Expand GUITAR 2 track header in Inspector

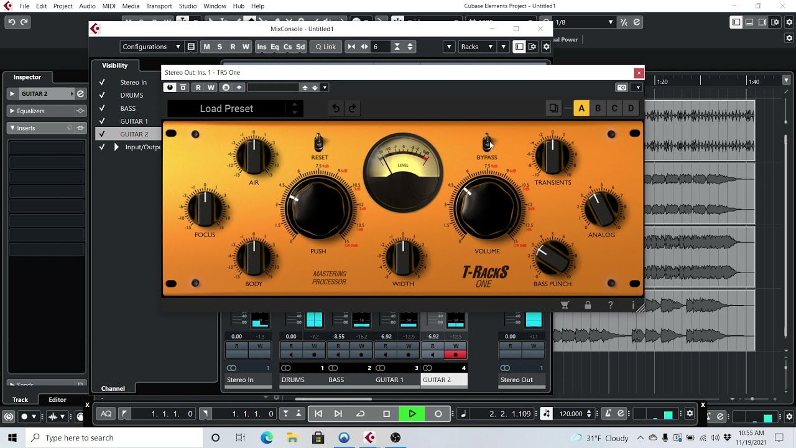tap(12, 94)
